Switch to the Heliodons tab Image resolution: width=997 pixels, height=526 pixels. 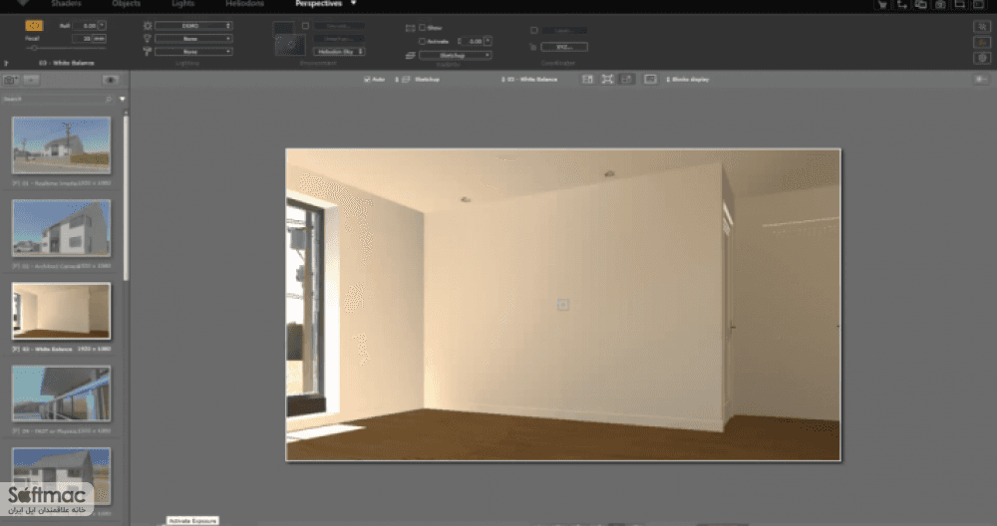(x=245, y=4)
